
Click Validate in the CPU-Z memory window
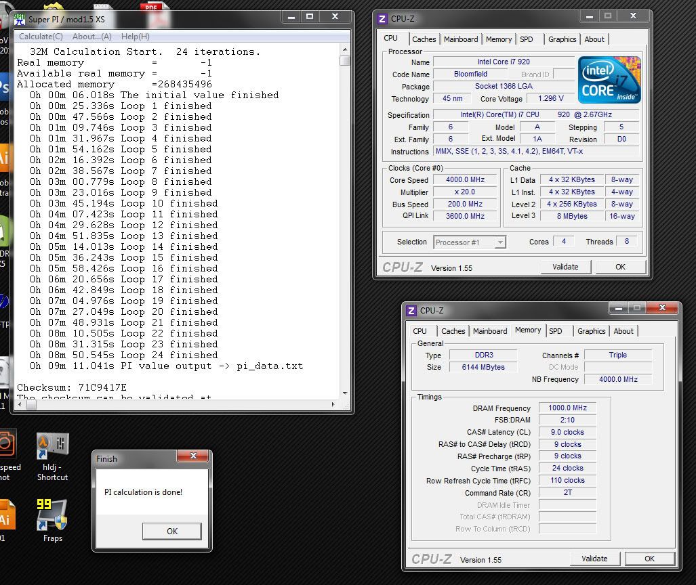coord(595,559)
